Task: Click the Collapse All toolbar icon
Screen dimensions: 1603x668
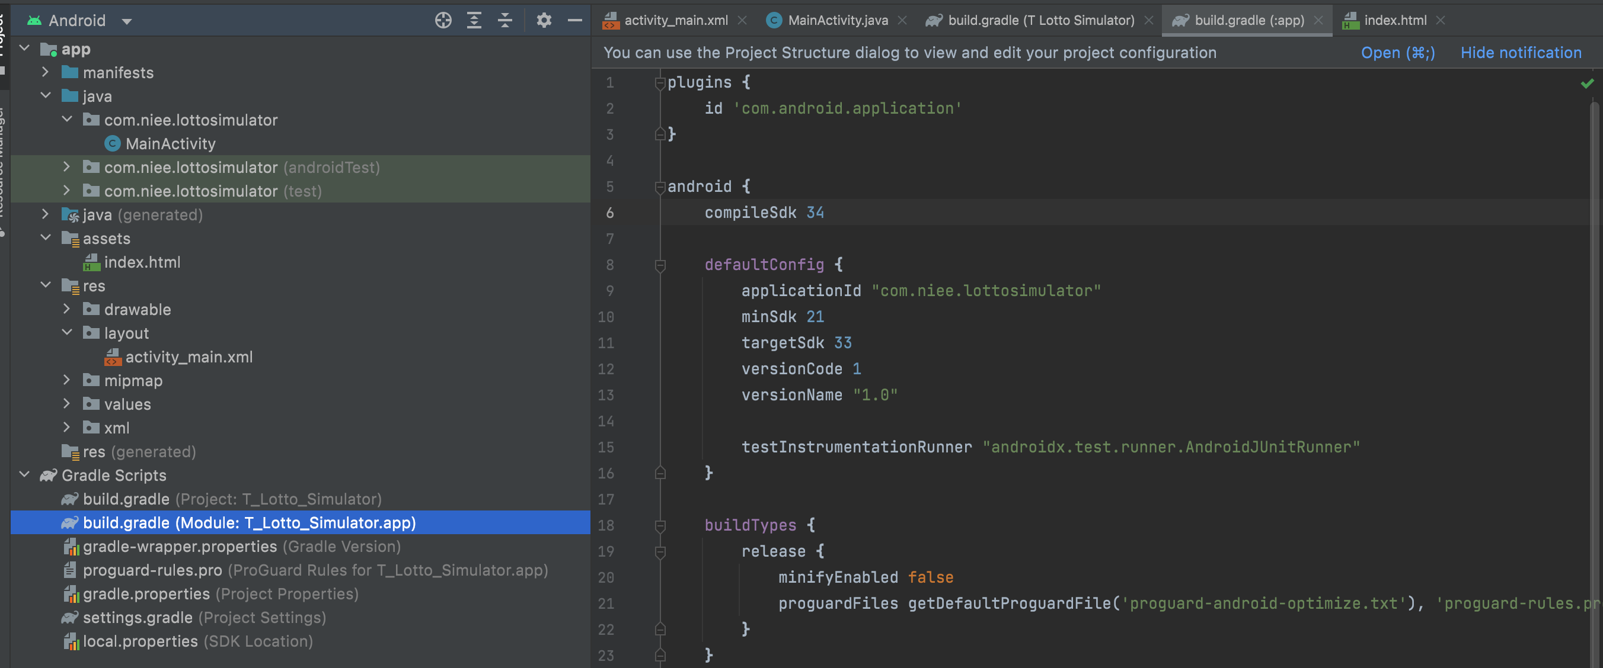Action: pyautogui.click(x=504, y=21)
